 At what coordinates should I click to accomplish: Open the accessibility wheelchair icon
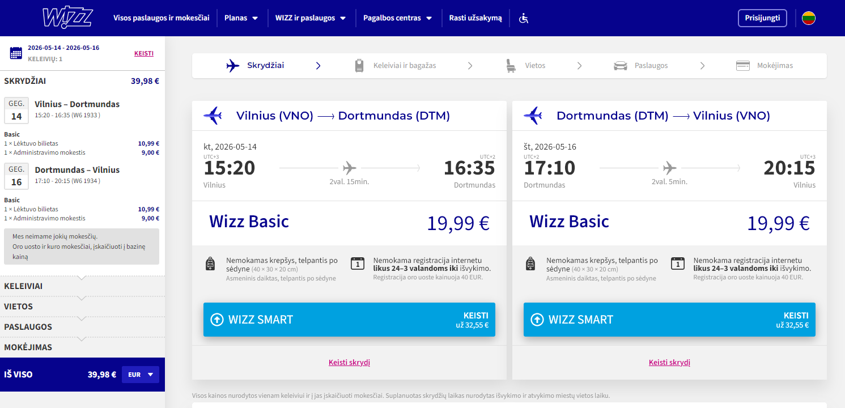pos(524,18)
